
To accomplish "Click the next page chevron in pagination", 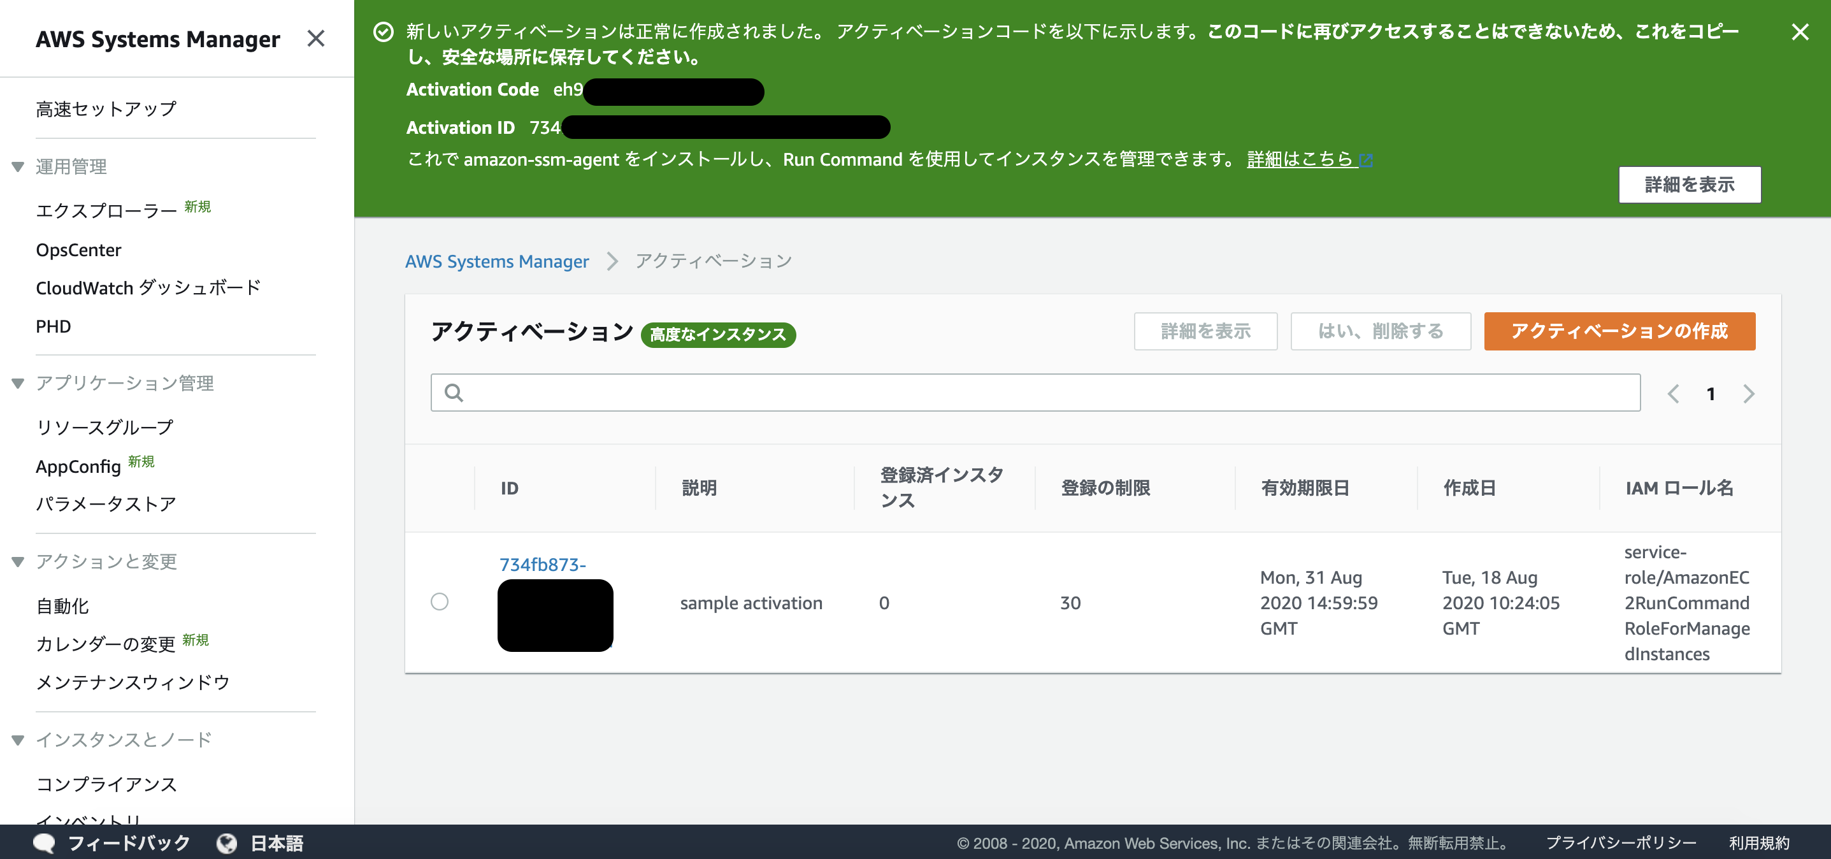I will pos(1749,393).
